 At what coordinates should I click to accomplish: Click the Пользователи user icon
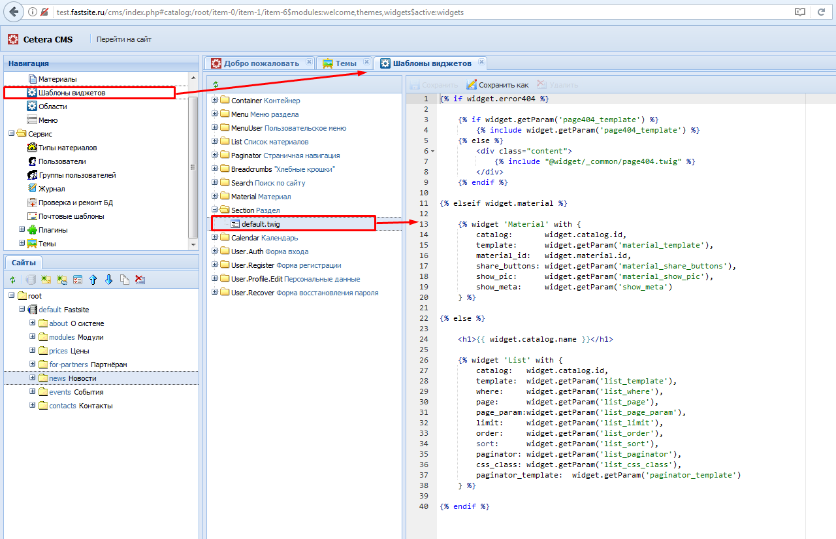(32, 161)
